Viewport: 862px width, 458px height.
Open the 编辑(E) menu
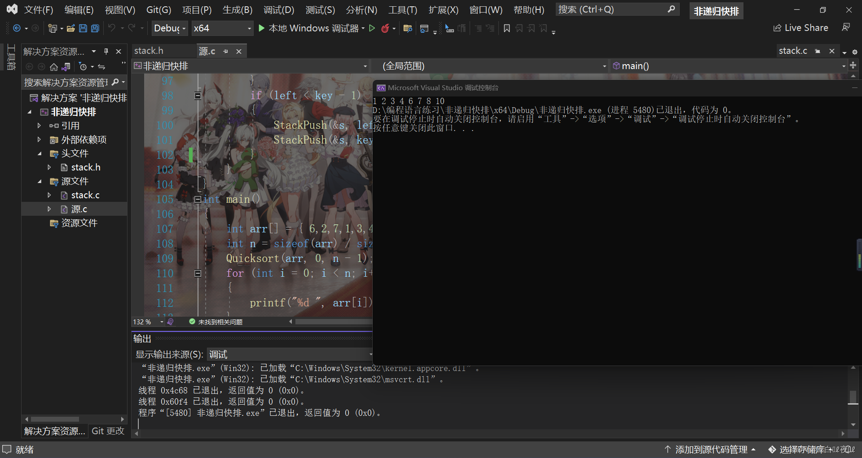tap(79, 10)
